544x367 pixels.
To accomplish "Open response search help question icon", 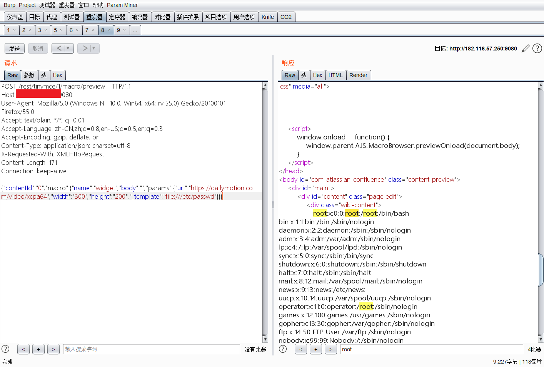I will [x=283, y=349].
